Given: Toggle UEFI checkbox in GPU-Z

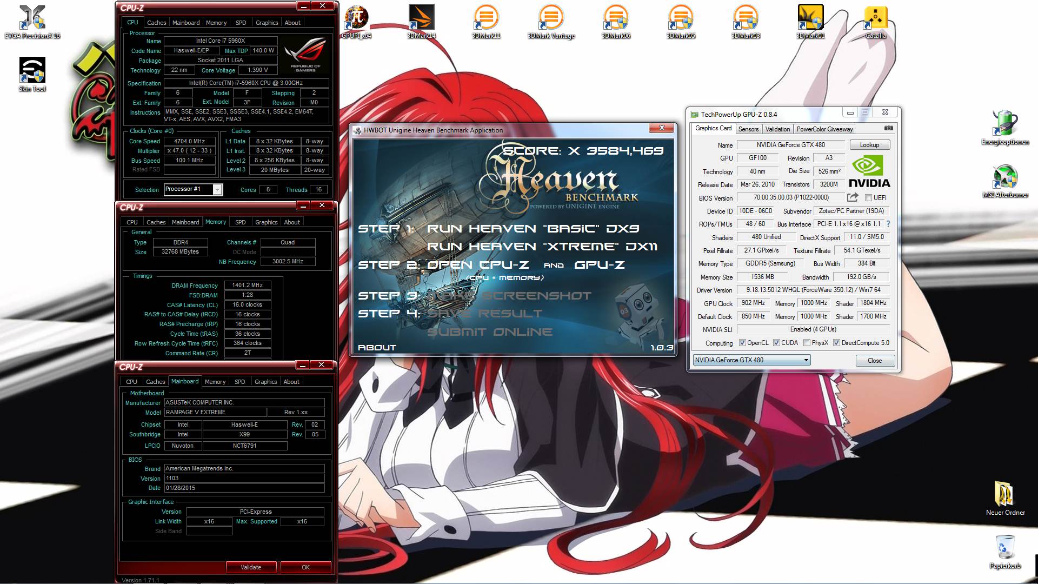Looking at the screenshot, I should [x=868, y=198].
